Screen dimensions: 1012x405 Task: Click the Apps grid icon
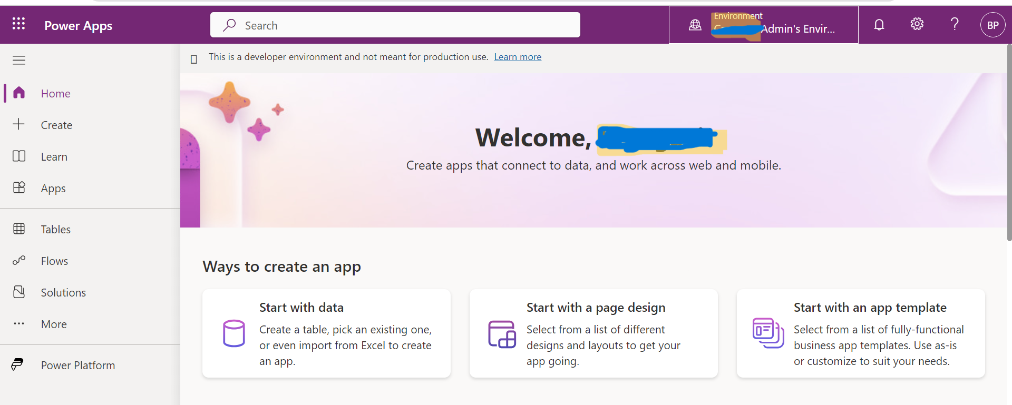tap(19, 187)
